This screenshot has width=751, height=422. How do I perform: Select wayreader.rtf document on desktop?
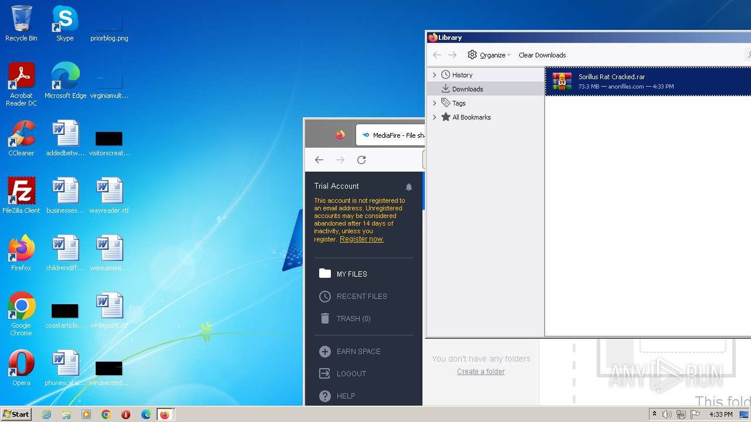coord(109,196)
